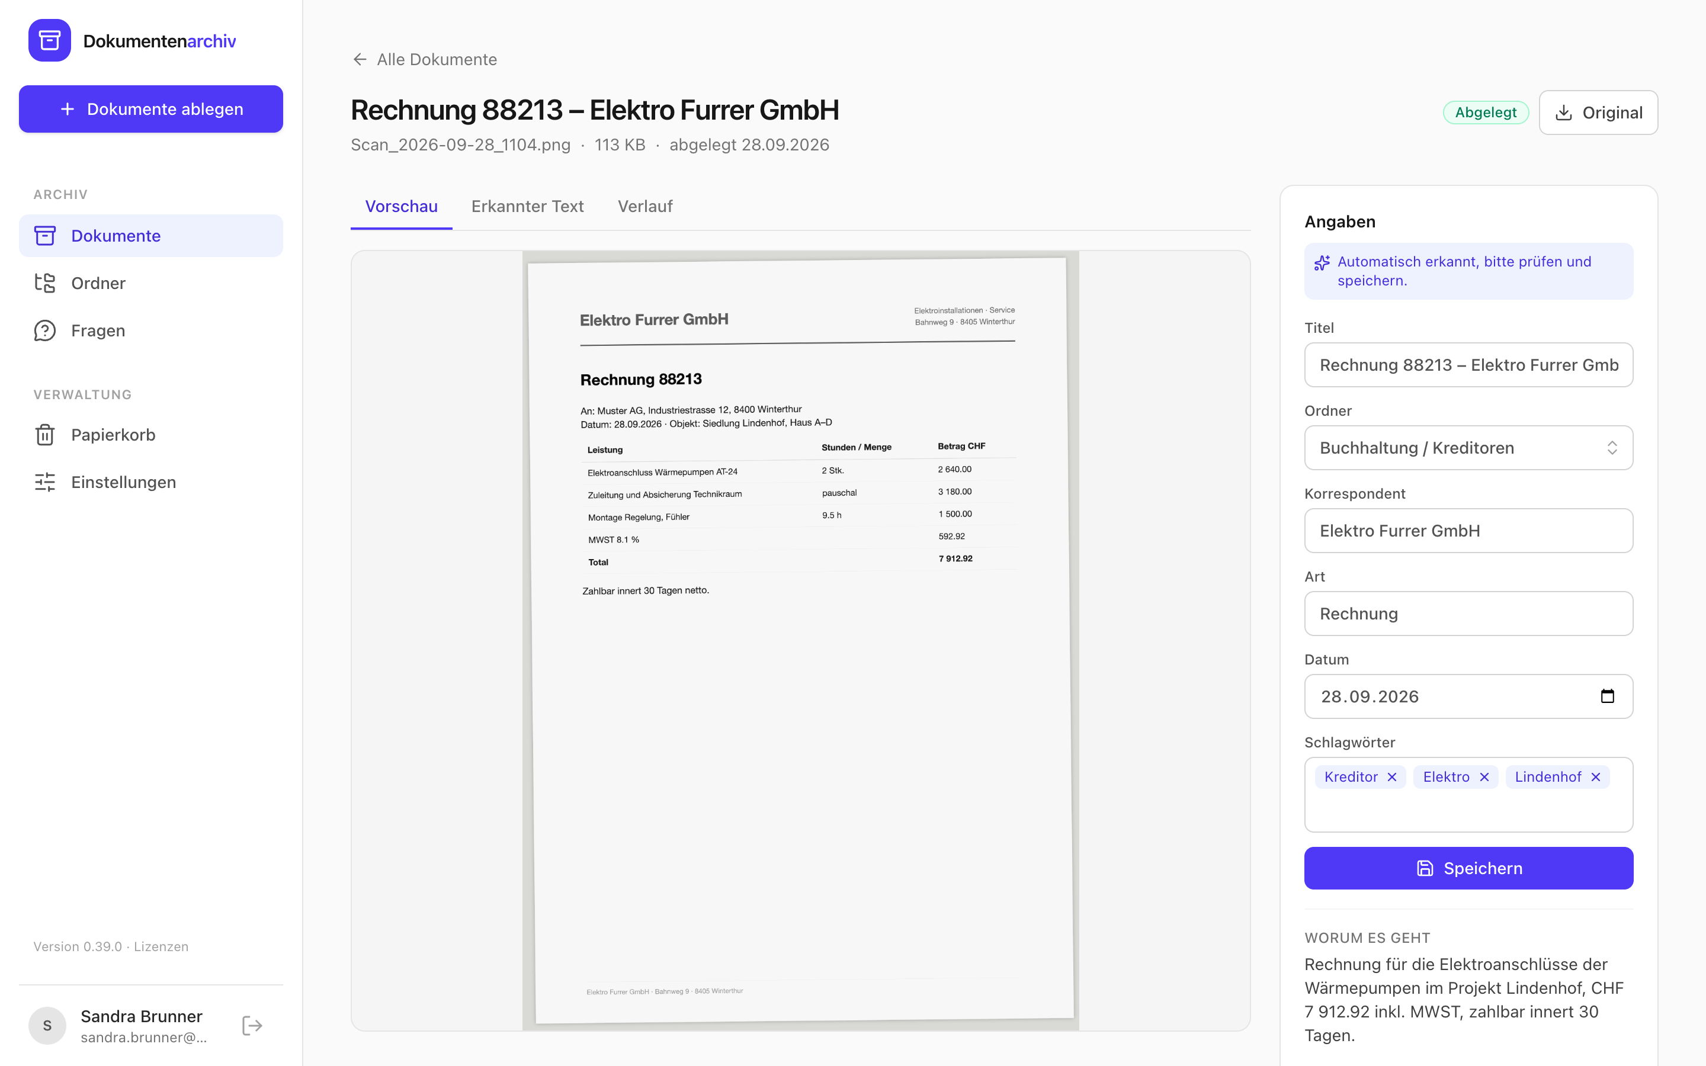
Task: Save with the Speichern button
Action: (x=1468, y=868)
